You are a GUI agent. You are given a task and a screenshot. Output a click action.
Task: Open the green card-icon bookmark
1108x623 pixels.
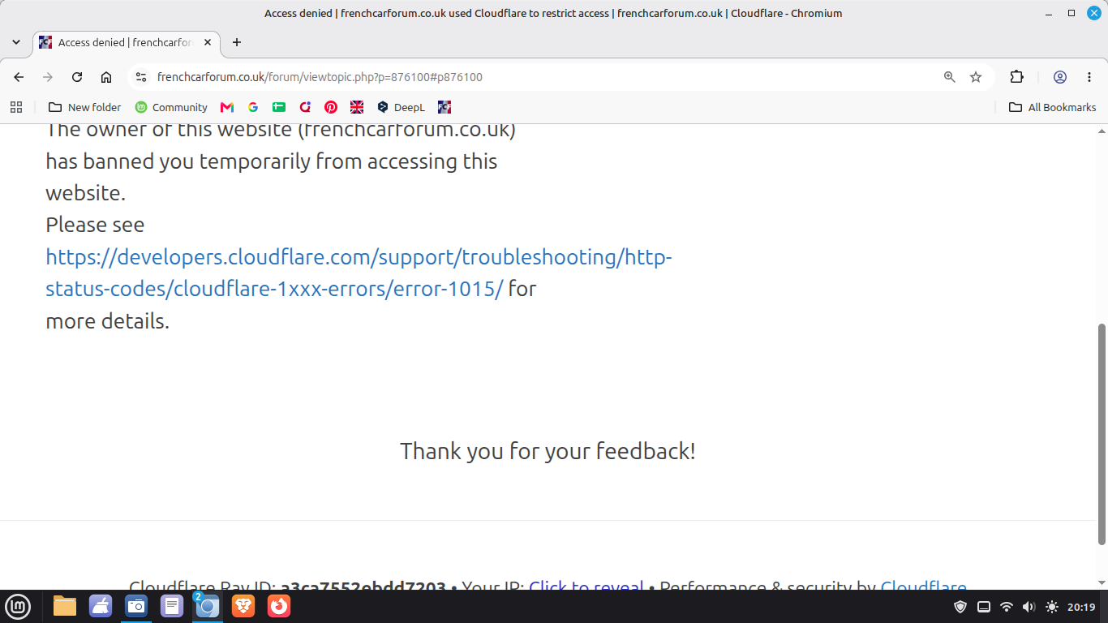point(279,107)
